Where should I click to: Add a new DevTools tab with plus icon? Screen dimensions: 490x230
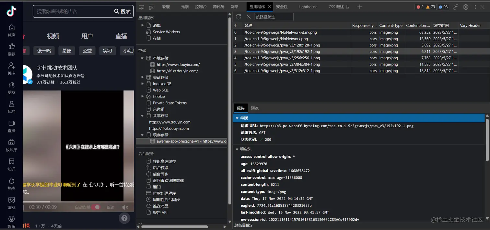(x=359, y=7)
